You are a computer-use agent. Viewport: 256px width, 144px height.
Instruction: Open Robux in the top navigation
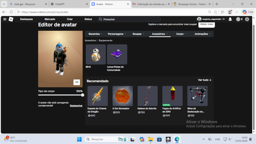click(88, 19)
